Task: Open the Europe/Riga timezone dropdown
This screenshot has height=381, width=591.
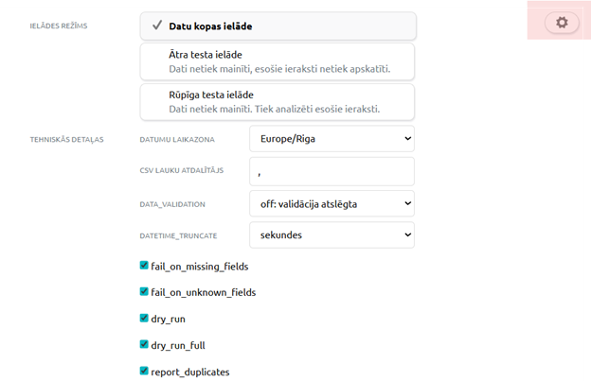Action: [x=331, y=139]
